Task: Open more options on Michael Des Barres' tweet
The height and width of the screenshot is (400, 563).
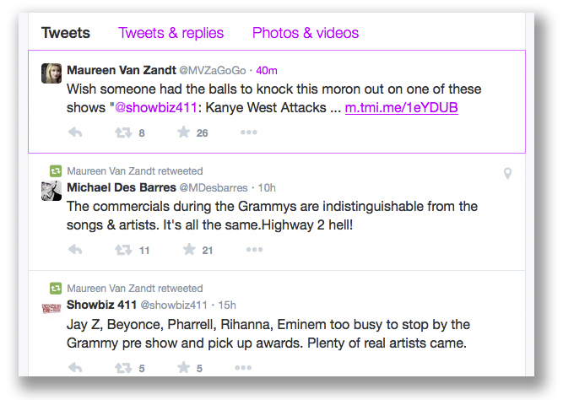Action: coord(254,250)
